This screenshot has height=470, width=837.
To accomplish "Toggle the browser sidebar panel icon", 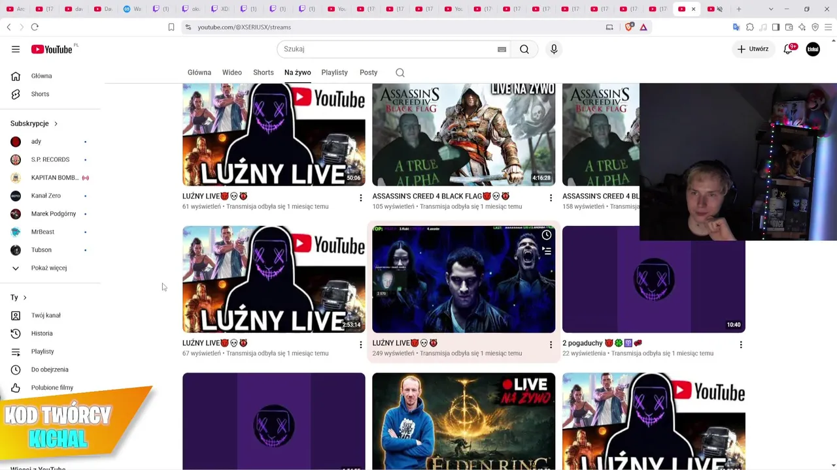I will point(776,27).
